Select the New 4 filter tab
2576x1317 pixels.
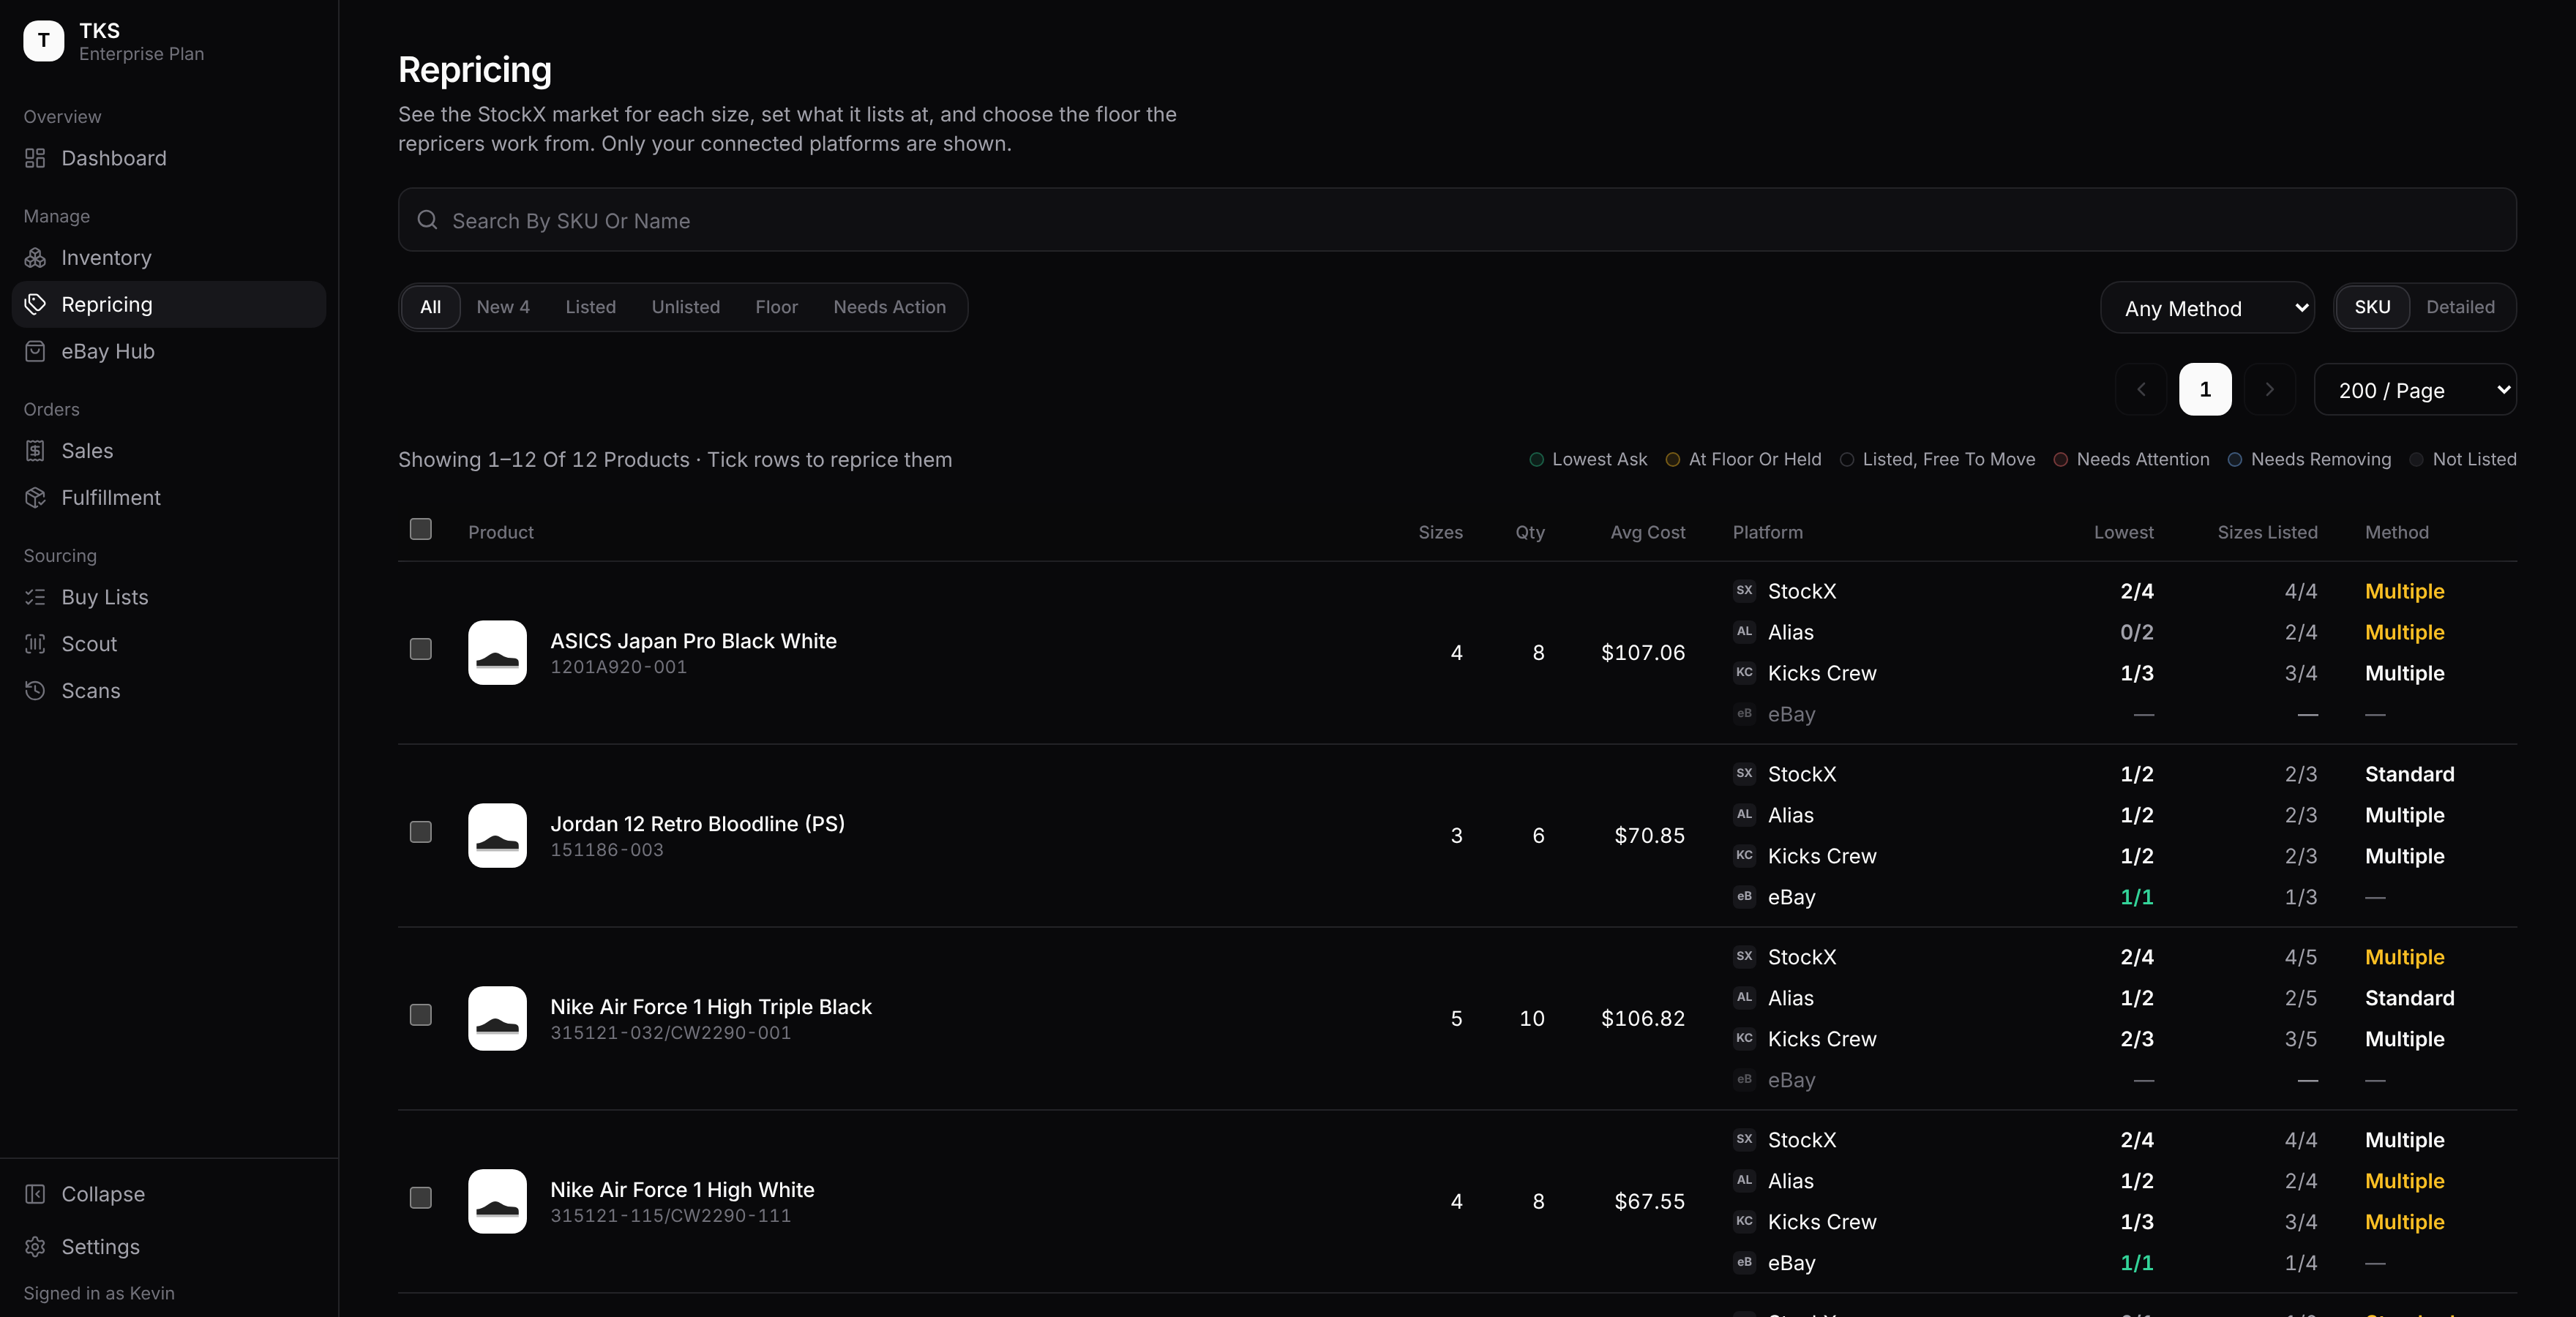coord(503,307)
